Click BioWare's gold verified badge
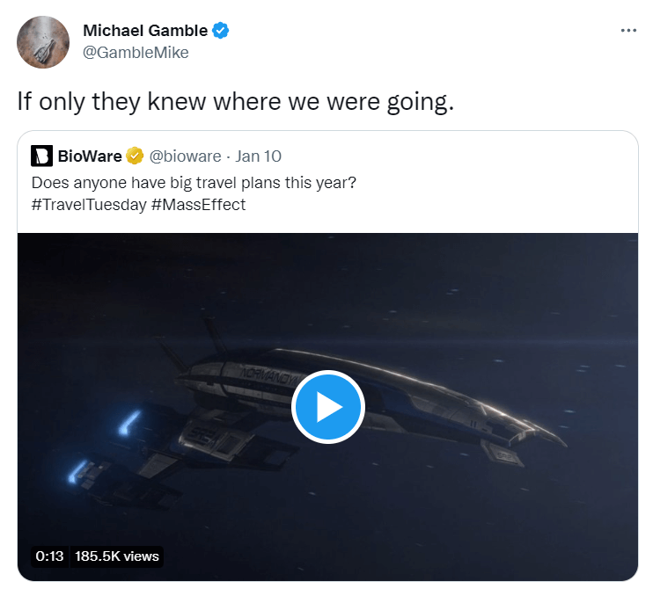The height and width of the screenshot is (596, 653). click(135, 156)
